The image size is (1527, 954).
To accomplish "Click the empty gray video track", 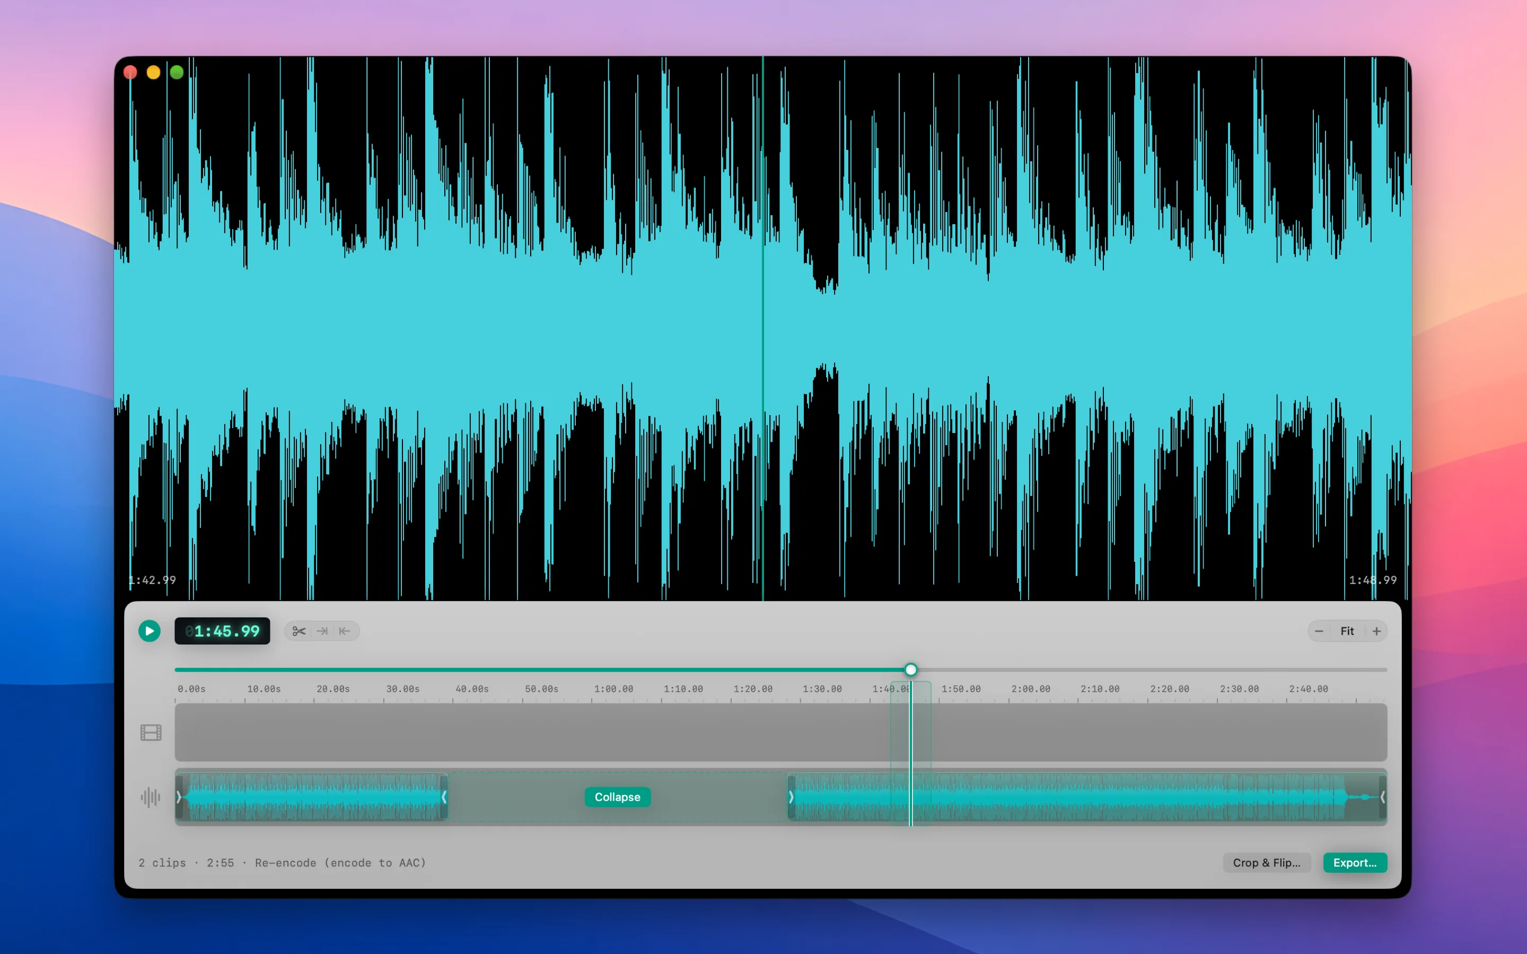I will [780, 732].
